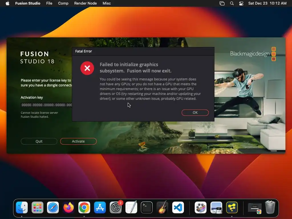Open Stage Manager windows icon in menu bar
This screenshot has width=292, height=219.
click(222, 3)
